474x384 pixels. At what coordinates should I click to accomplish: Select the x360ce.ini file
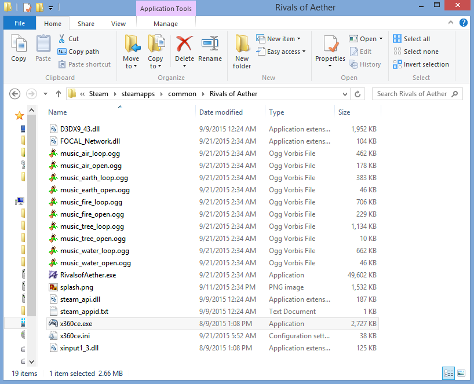click(x=212, y=336)
